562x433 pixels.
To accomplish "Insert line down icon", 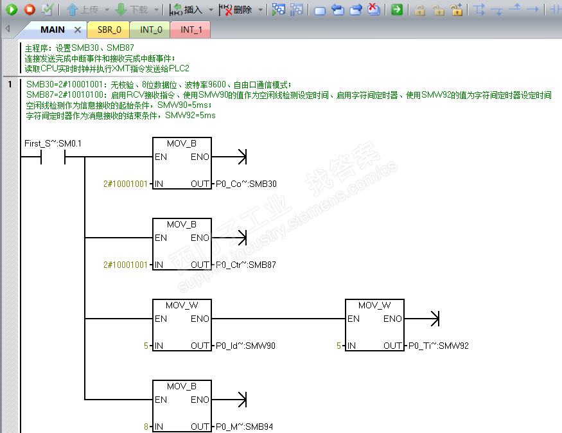I will tap(497, 10).
